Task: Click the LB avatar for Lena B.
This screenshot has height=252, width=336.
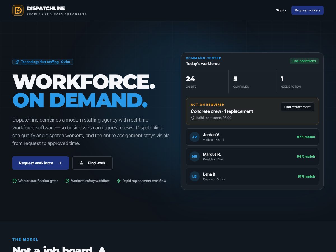Action: point(195,176)
